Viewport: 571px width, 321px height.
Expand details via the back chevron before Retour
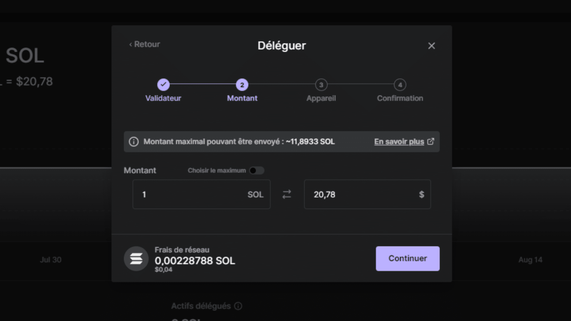[130, 44]
